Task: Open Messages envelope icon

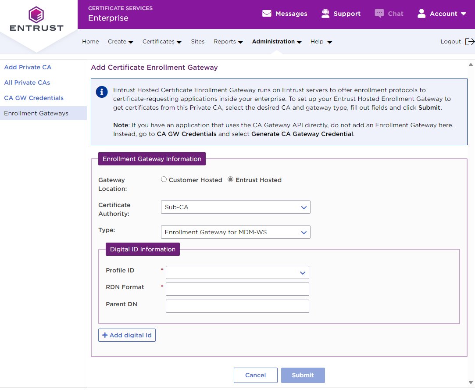Action: click(267, 14)
